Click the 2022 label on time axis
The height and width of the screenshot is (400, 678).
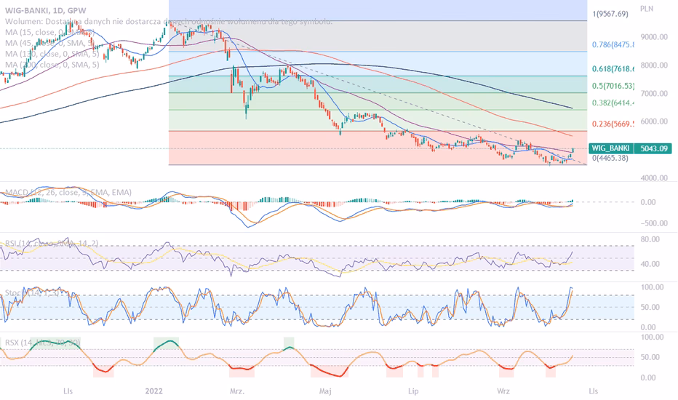[154, 391]
